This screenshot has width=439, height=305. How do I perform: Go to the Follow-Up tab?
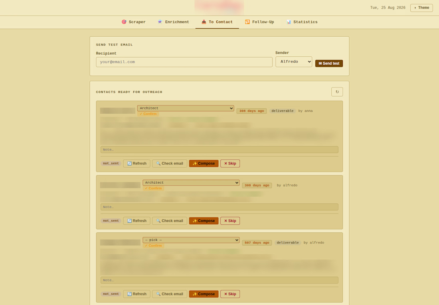coord(259,22)
